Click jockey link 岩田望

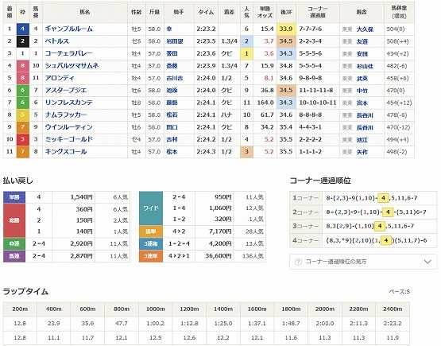[x=174, y=41]
